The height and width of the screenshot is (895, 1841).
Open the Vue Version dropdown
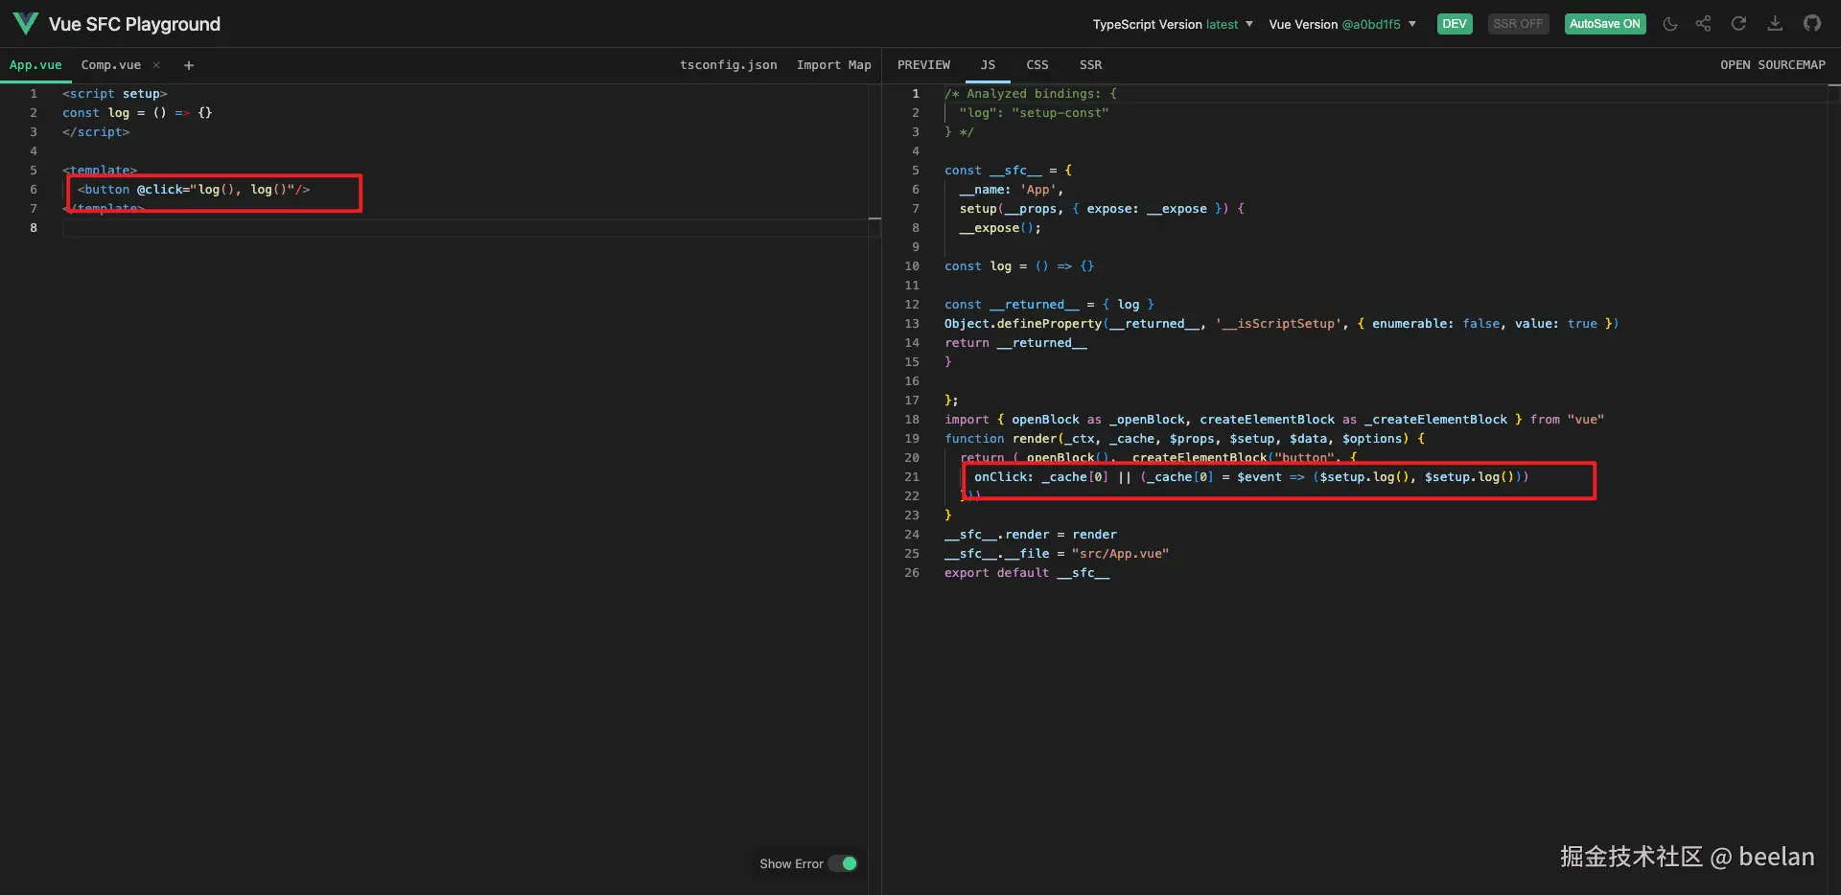click(1342, 24)
